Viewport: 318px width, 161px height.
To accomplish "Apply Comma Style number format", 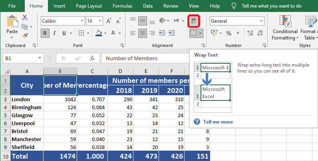I will point(238,33).
